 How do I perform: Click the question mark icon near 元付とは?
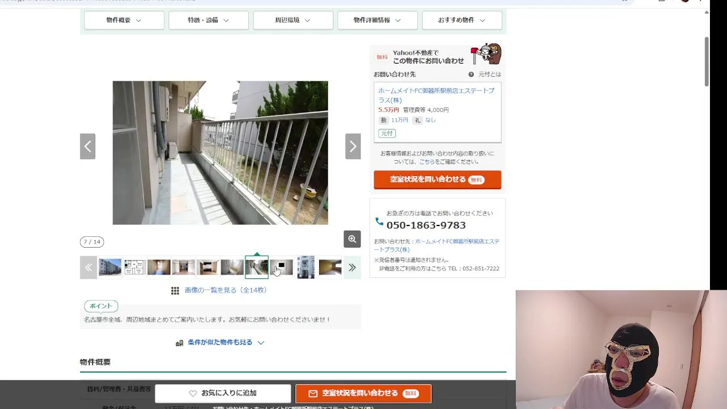point(471,74)
